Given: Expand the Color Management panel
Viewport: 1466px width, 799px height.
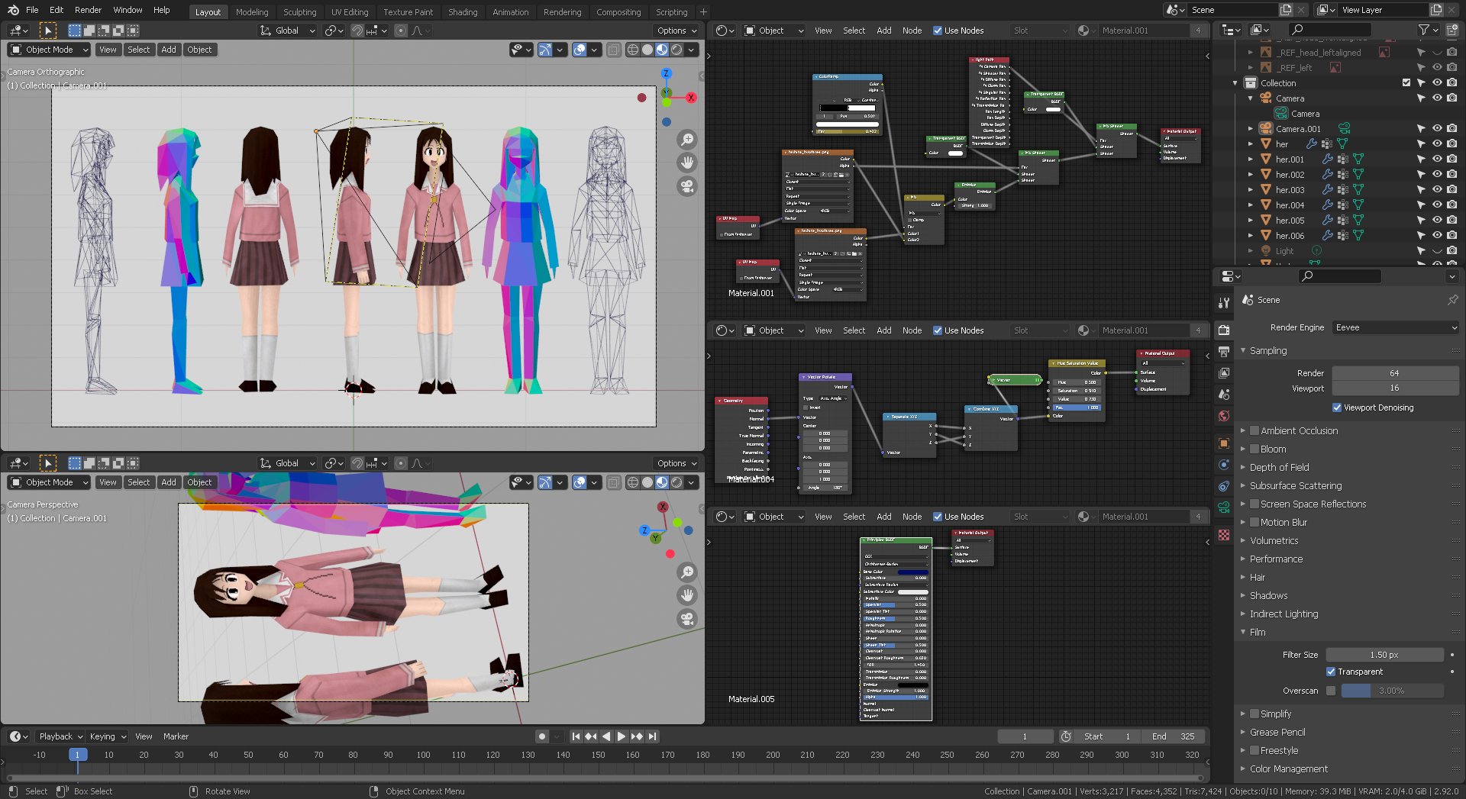Looking at the screenshot, I should coord(1288,768).
